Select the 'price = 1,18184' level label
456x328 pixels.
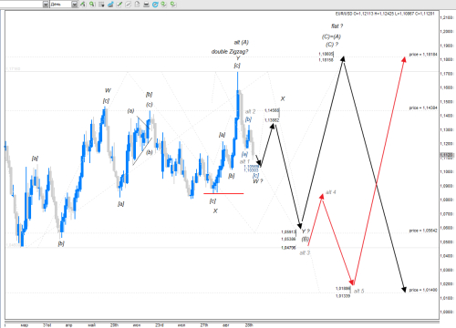pos(423,55)
